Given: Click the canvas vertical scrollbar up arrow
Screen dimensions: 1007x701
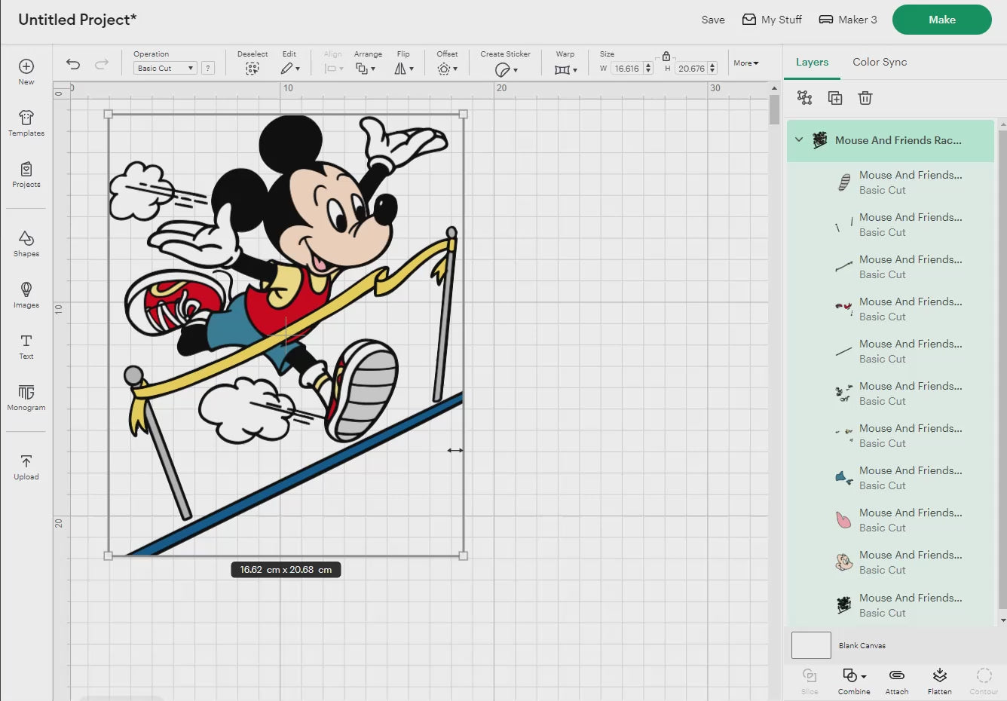Looking at the screenshot, I should (x=774, y=88).
